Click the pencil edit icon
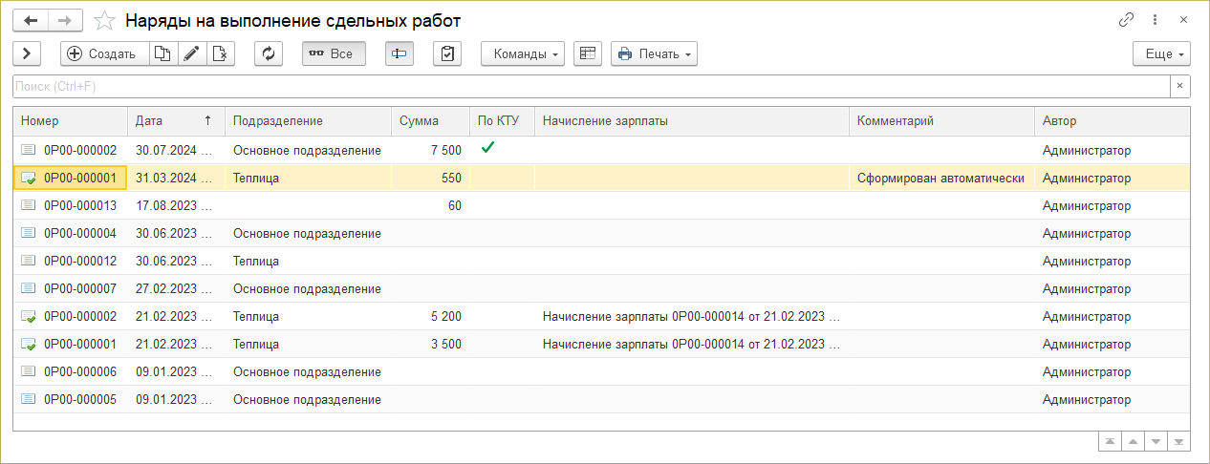1210x464 pixels. [191, 53]
